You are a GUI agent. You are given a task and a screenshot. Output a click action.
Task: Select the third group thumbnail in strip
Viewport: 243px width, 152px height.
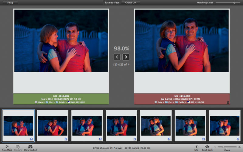87,126
